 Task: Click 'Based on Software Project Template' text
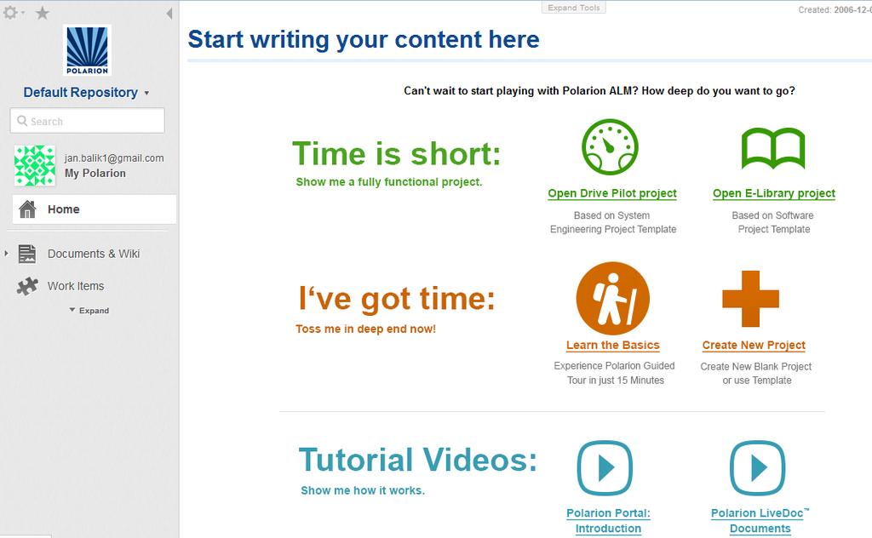tap(773, 222)
